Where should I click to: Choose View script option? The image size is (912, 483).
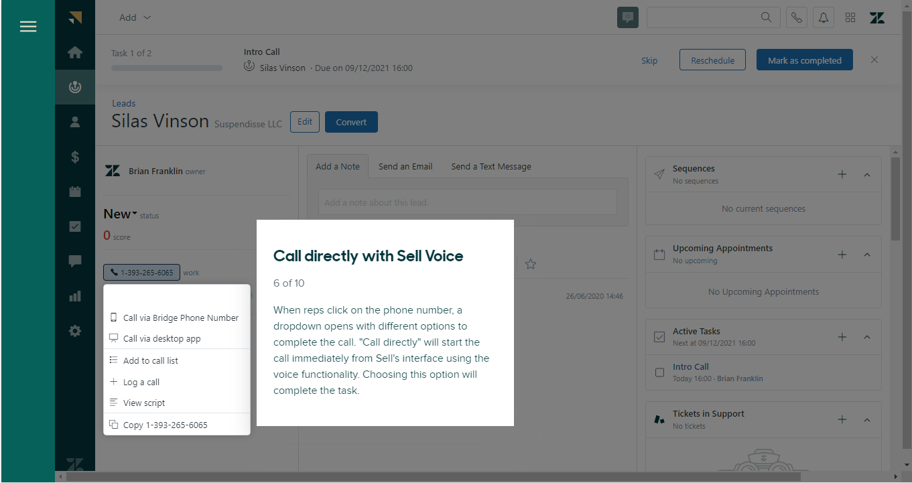(177, 403)
